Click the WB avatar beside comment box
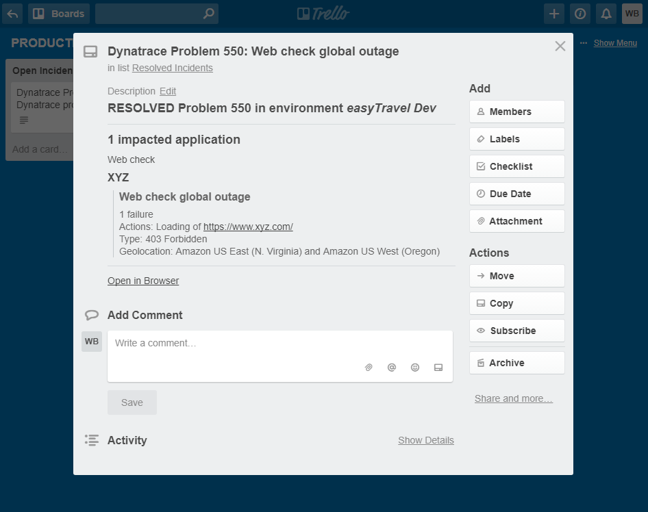Viewport: 648px width, 512px height. point(92,342)
